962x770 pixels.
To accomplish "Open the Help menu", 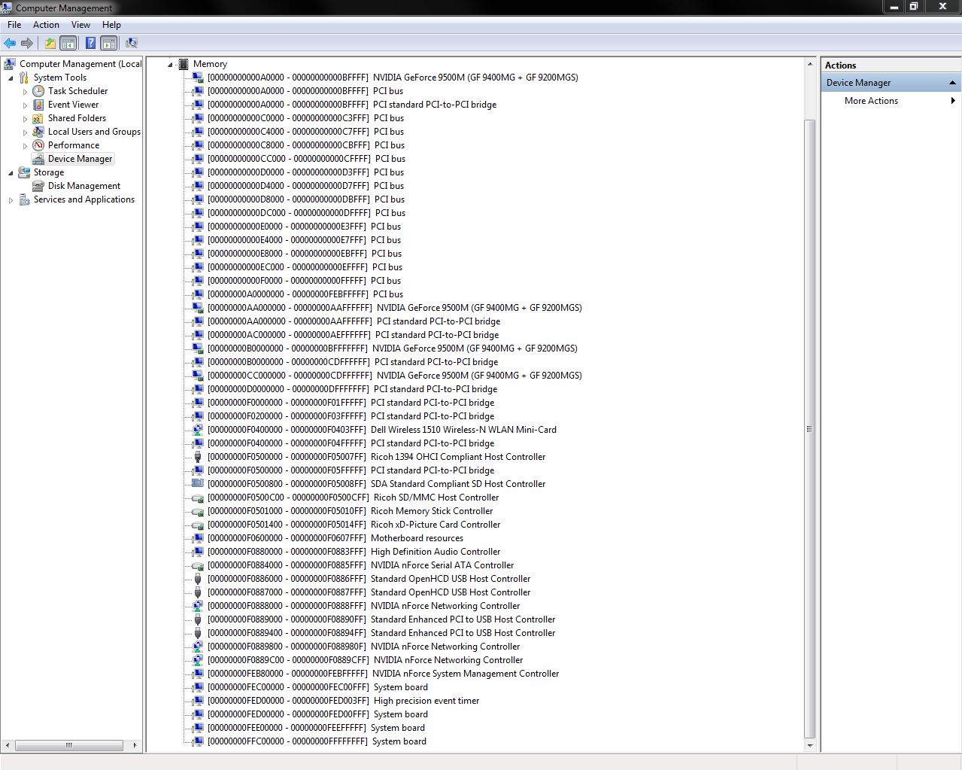I will [111, 25].
